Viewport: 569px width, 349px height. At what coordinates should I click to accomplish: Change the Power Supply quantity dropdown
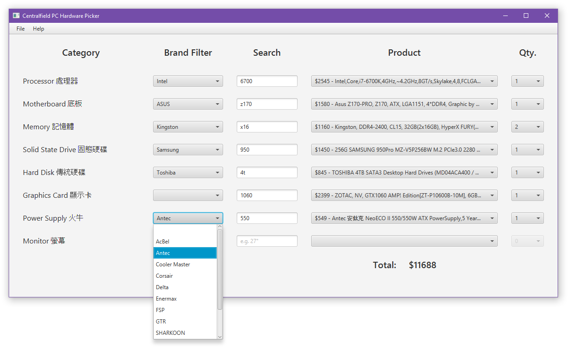click(x=527, y=218)
